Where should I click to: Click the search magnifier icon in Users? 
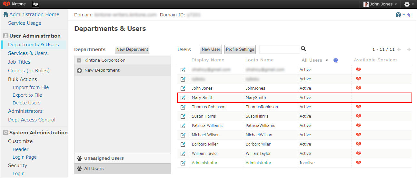pyautogui.click(x=303, y=49)
